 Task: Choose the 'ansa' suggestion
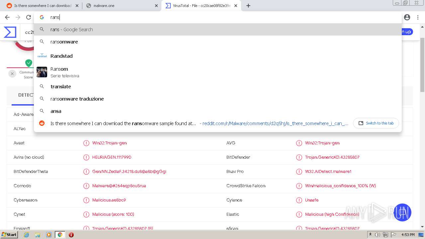(218, 111)
